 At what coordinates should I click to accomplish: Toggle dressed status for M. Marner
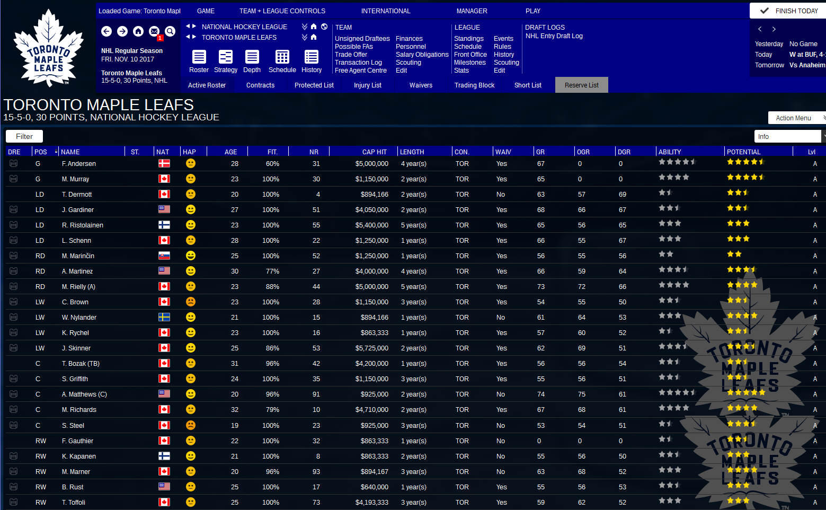[x=14, y=471]
